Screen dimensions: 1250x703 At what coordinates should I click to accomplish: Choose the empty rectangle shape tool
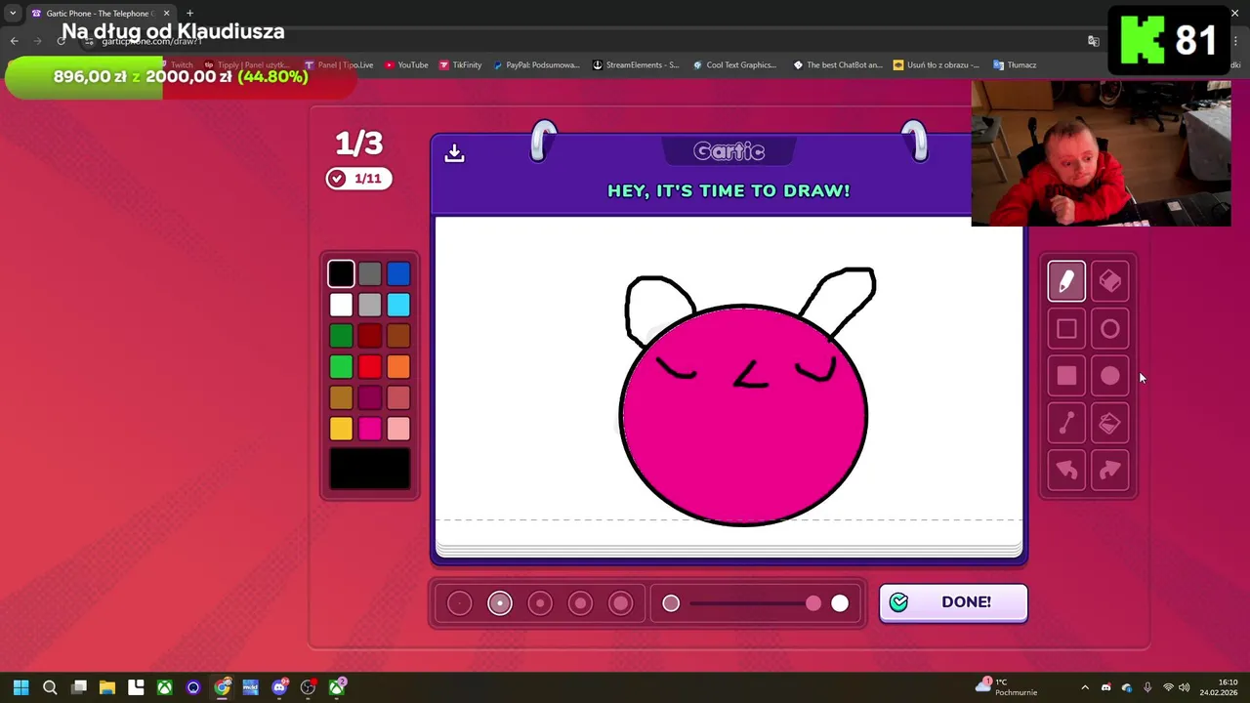tap(1066, 329)
